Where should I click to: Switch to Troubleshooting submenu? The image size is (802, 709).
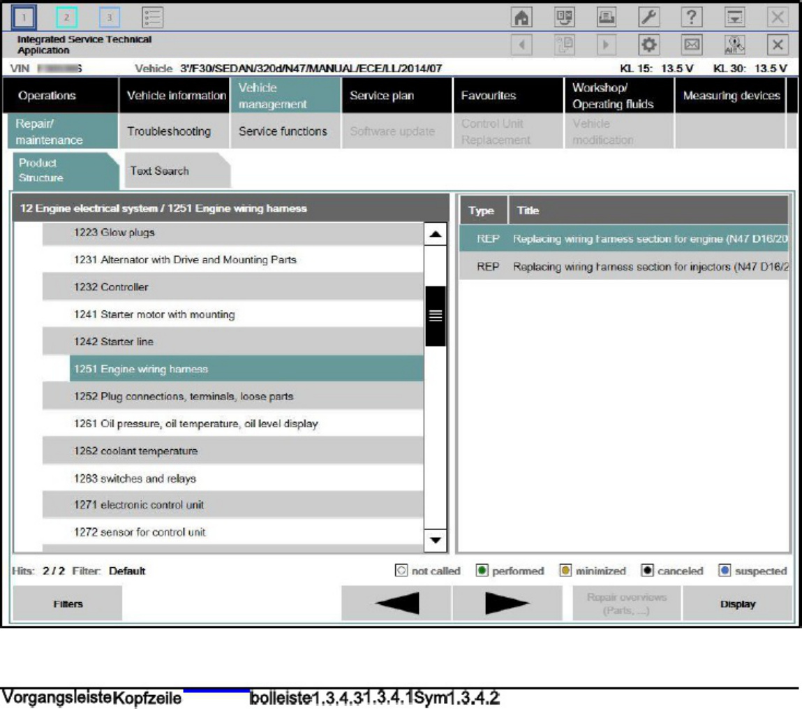(174, 131)
